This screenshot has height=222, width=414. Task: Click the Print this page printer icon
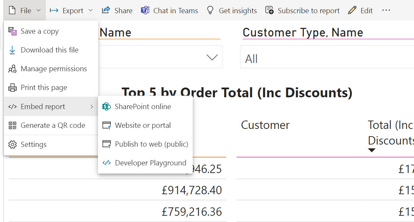(x=13, y=88)
